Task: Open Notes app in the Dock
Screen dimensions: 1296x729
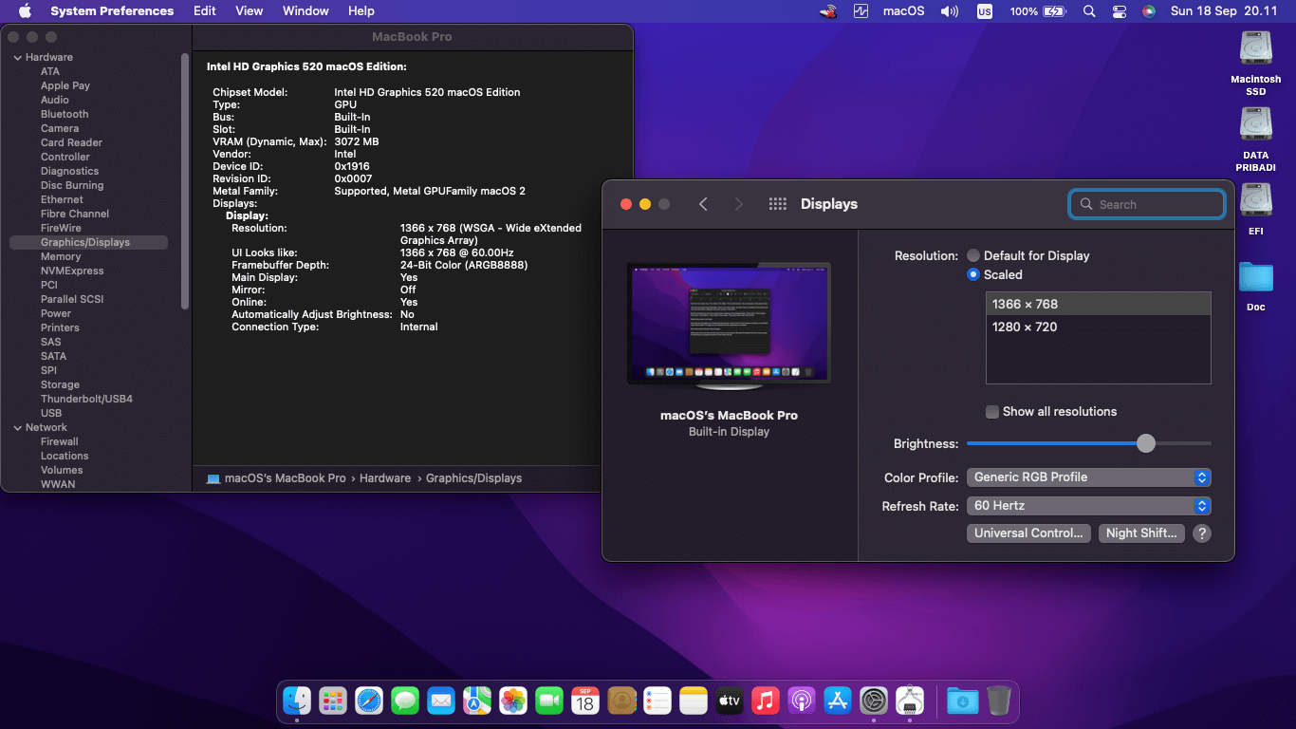Action: (694, 701)
